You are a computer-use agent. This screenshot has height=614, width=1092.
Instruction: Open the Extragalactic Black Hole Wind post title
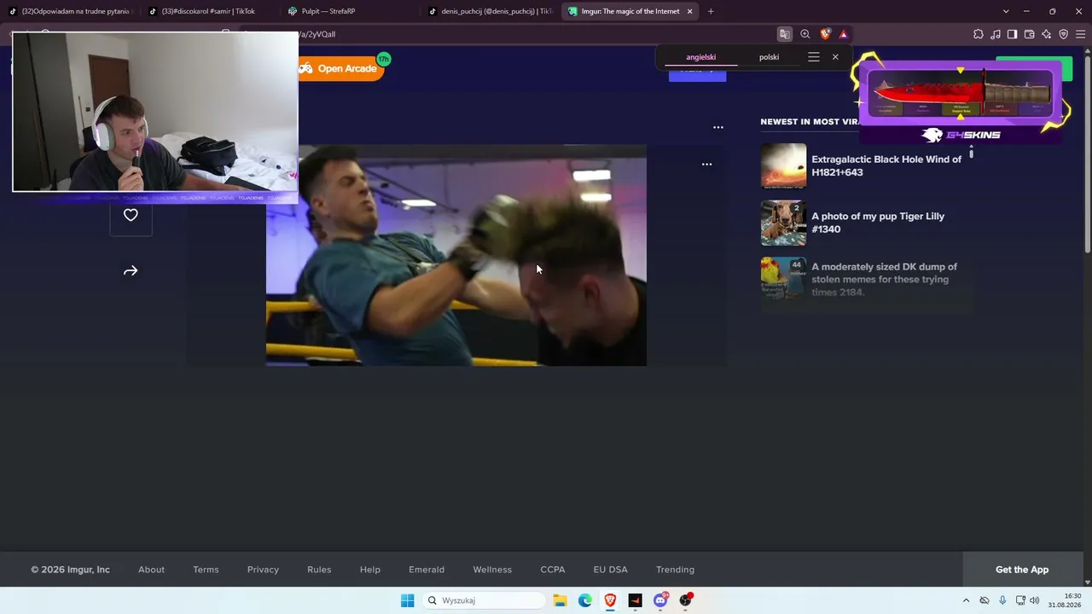(886, 165)
